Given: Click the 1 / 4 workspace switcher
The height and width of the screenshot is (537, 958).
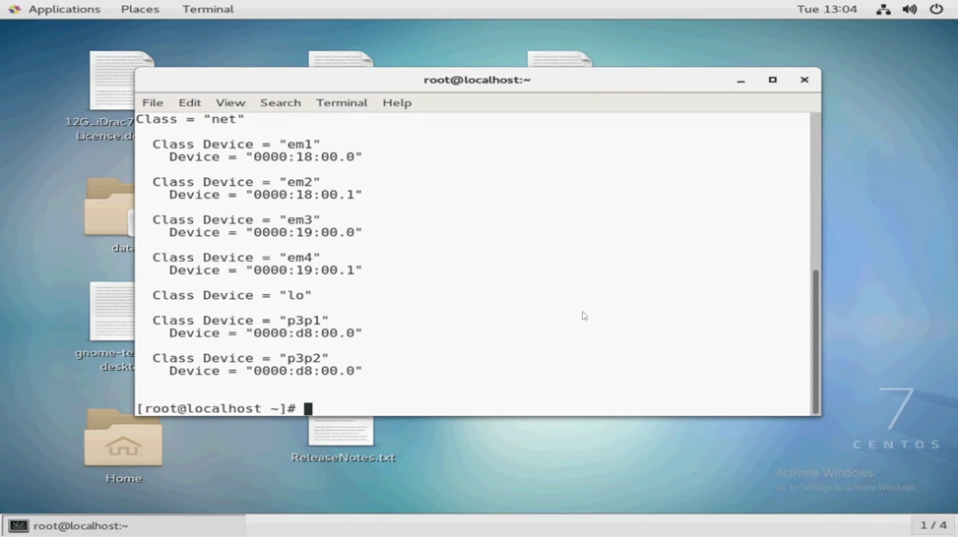Looking at the screenshot, I should coord(933,525).
